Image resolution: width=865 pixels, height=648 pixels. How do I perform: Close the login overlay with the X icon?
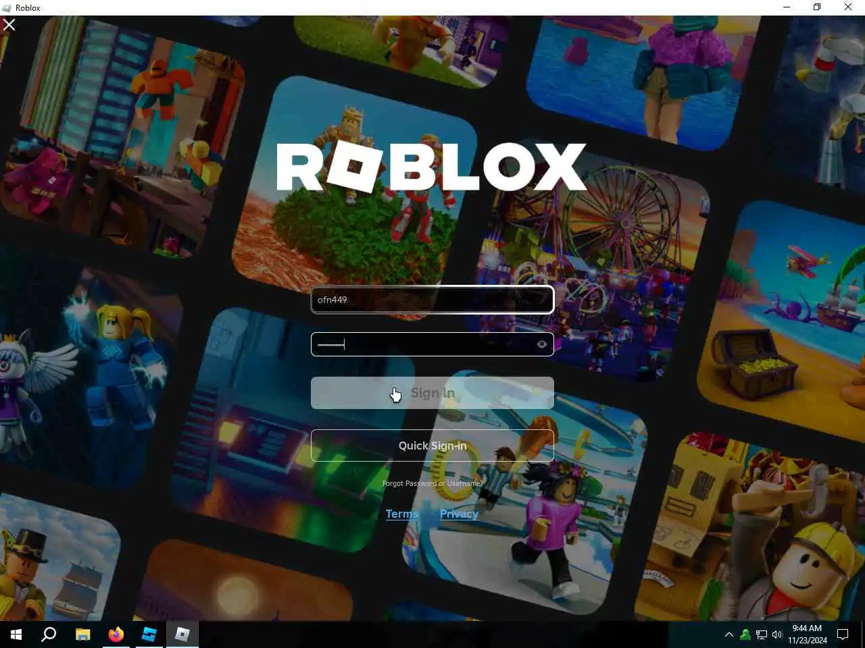[x=9, y=25]
